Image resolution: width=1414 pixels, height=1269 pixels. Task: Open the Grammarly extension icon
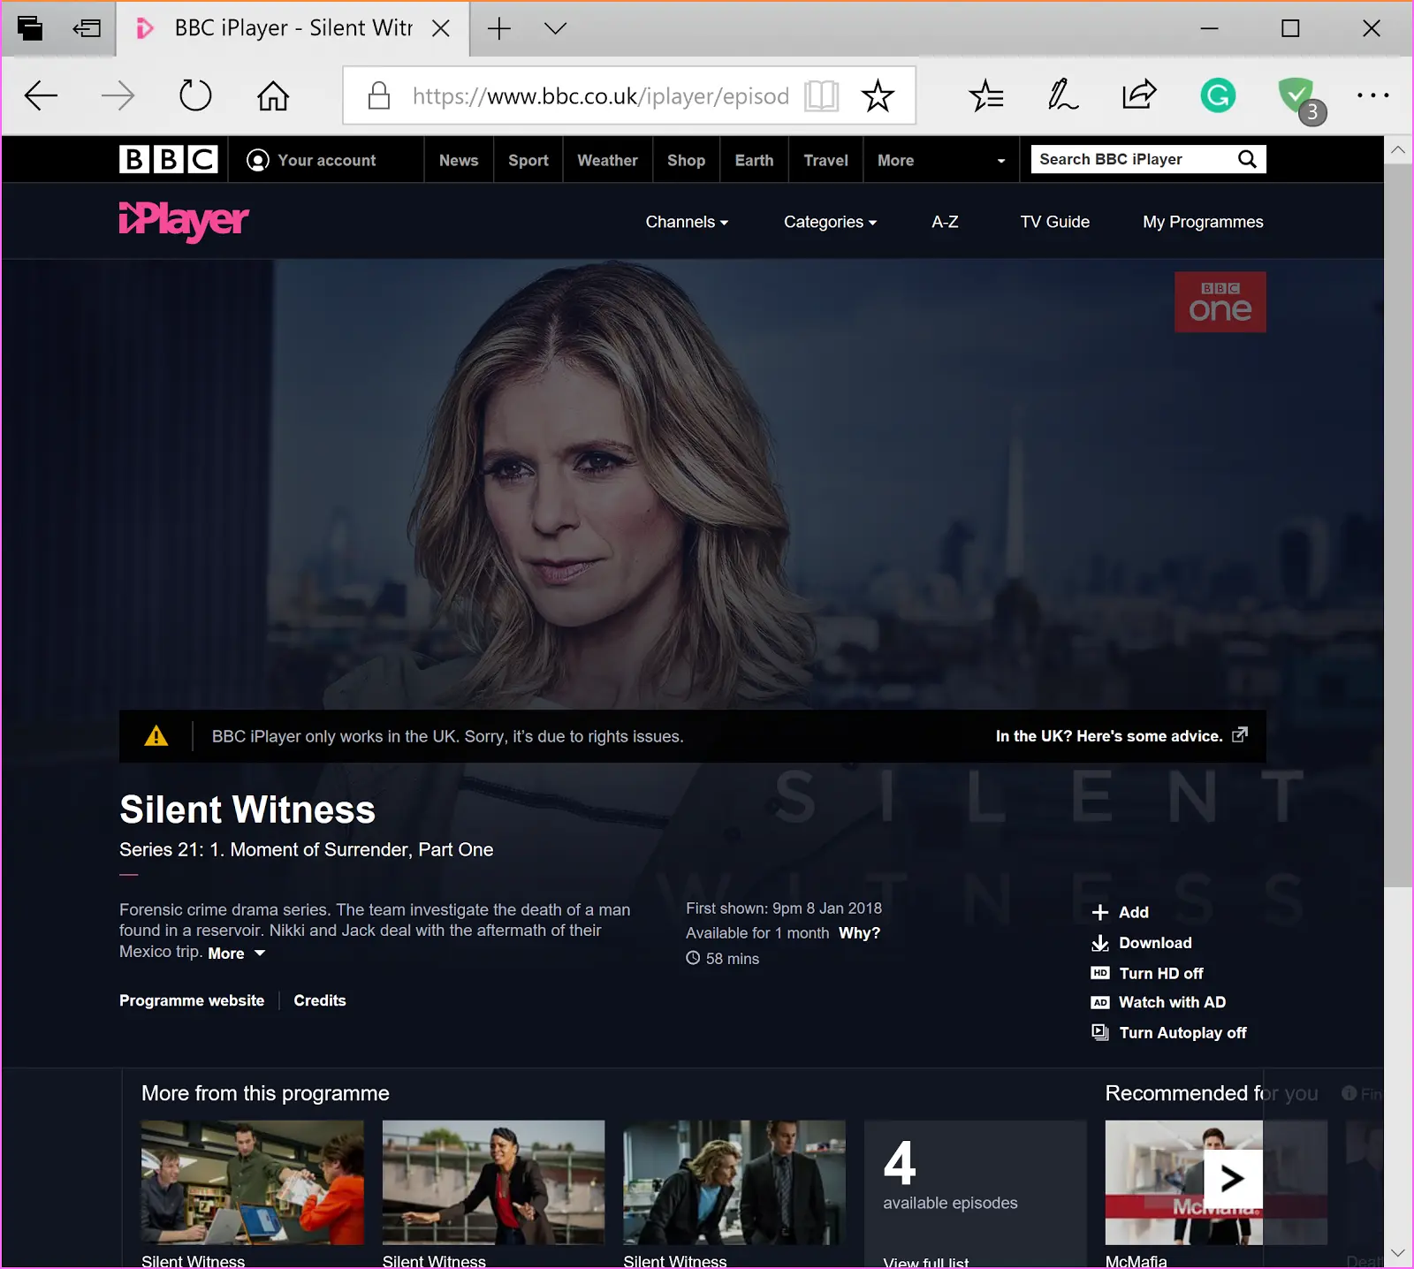[1218, 95]
